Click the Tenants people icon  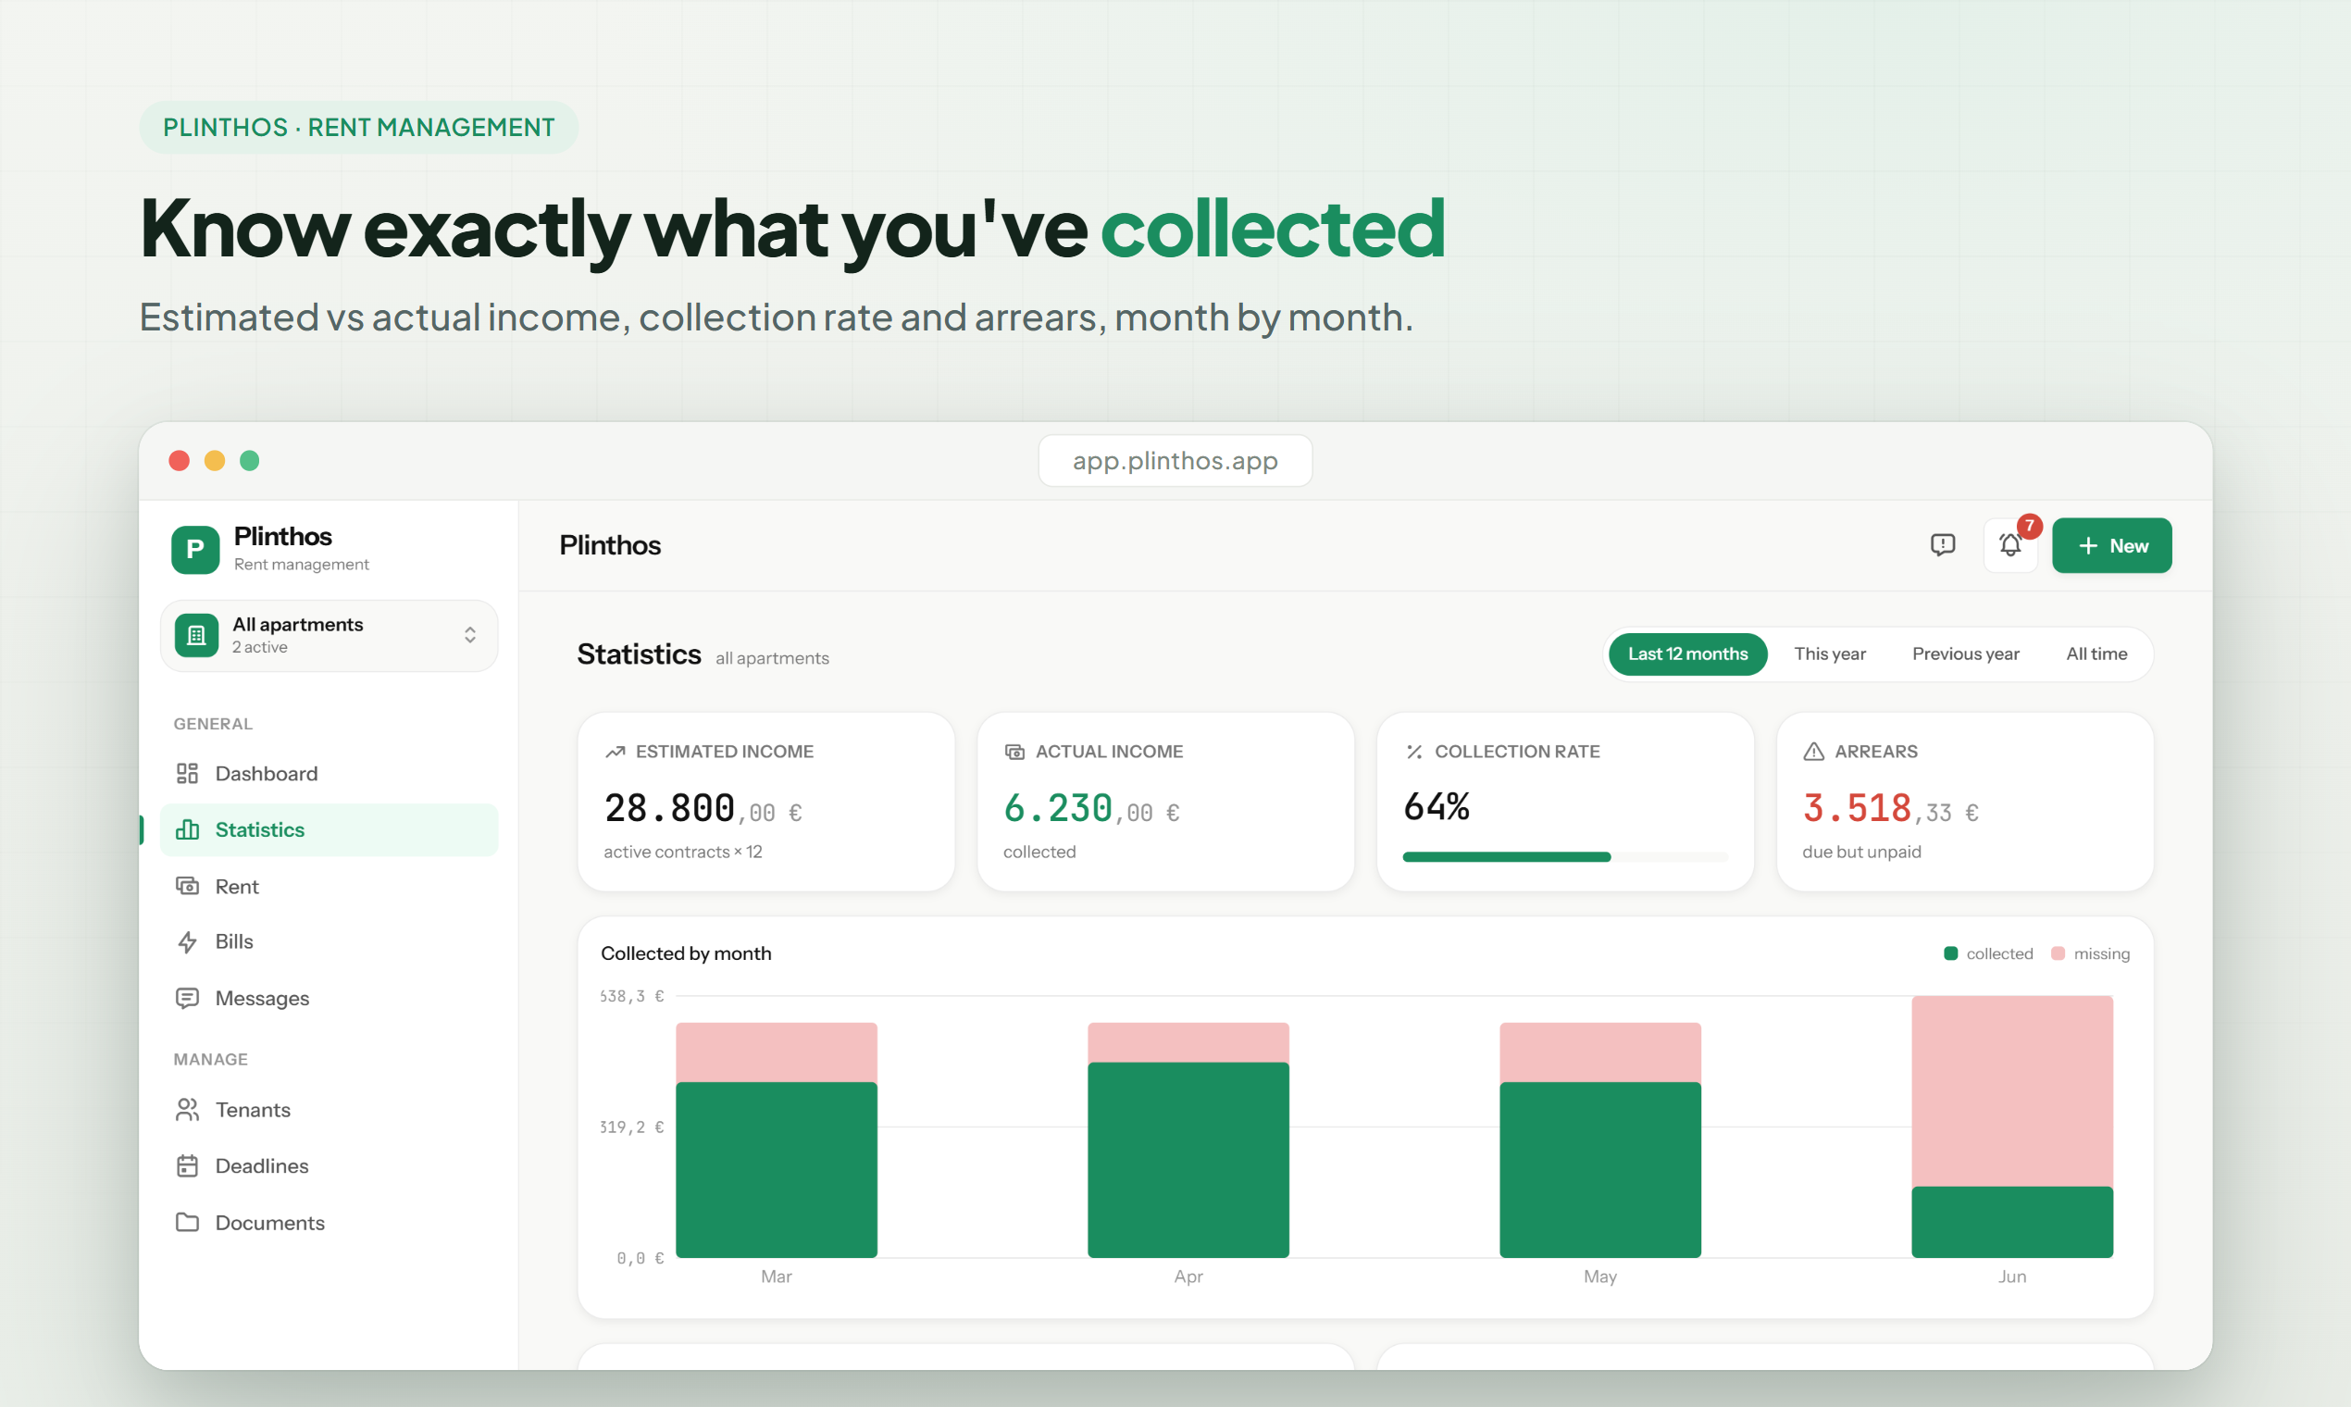188,1109
